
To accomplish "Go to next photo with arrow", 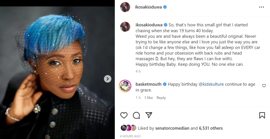I will click(x=108, y=79).
